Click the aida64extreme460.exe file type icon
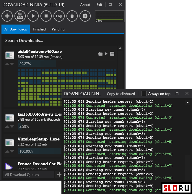 (10, 55)
